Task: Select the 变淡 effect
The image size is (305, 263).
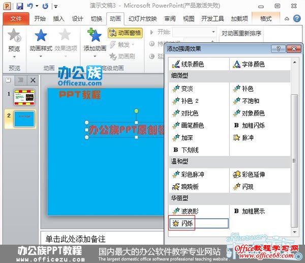Action: (x=199, y=89)
